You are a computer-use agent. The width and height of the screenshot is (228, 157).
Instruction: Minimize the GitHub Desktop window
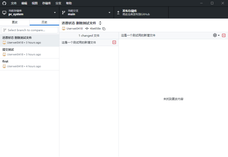[x=202, y=3]
